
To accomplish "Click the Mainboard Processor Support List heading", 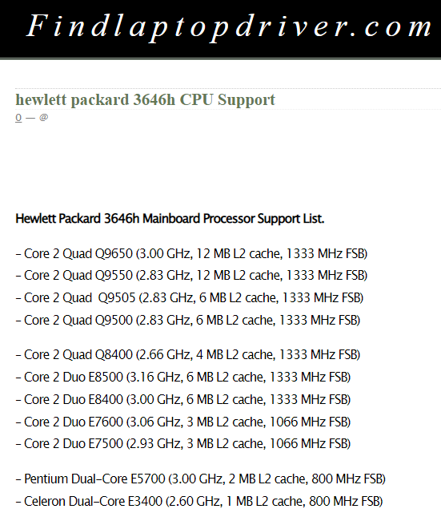I will click(170, 219).
